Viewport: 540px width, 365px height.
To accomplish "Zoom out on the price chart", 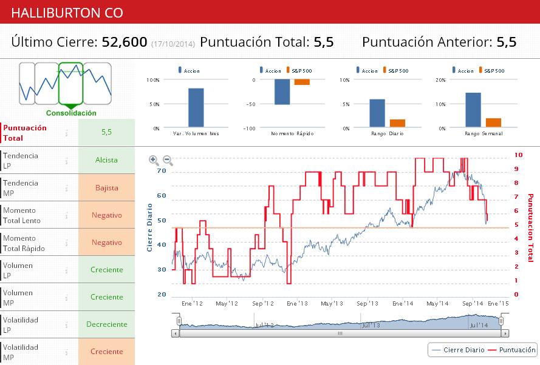I will click(x=168, y=160).
